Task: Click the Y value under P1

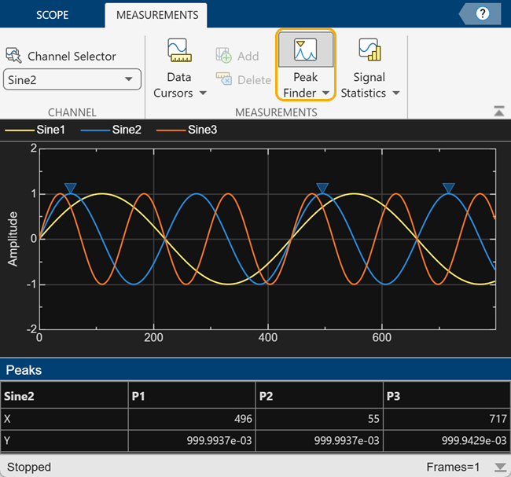Action: 192,441
